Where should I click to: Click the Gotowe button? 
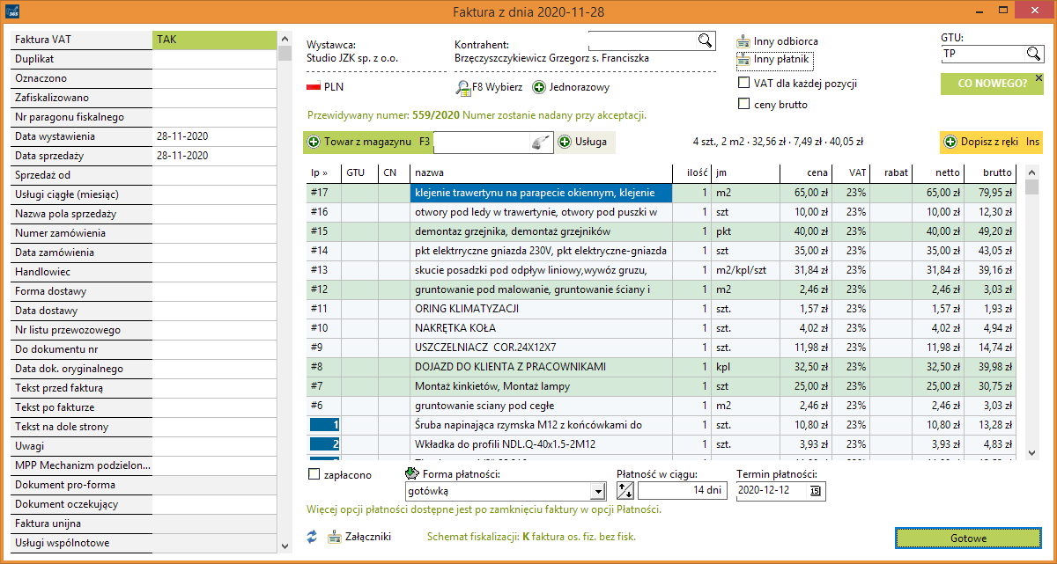[968, 538]
